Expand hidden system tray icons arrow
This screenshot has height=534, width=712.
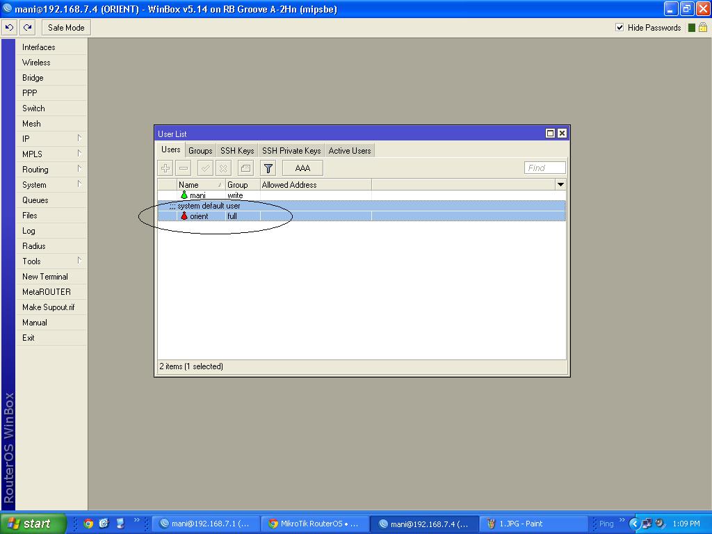click(x=634, y=524)
